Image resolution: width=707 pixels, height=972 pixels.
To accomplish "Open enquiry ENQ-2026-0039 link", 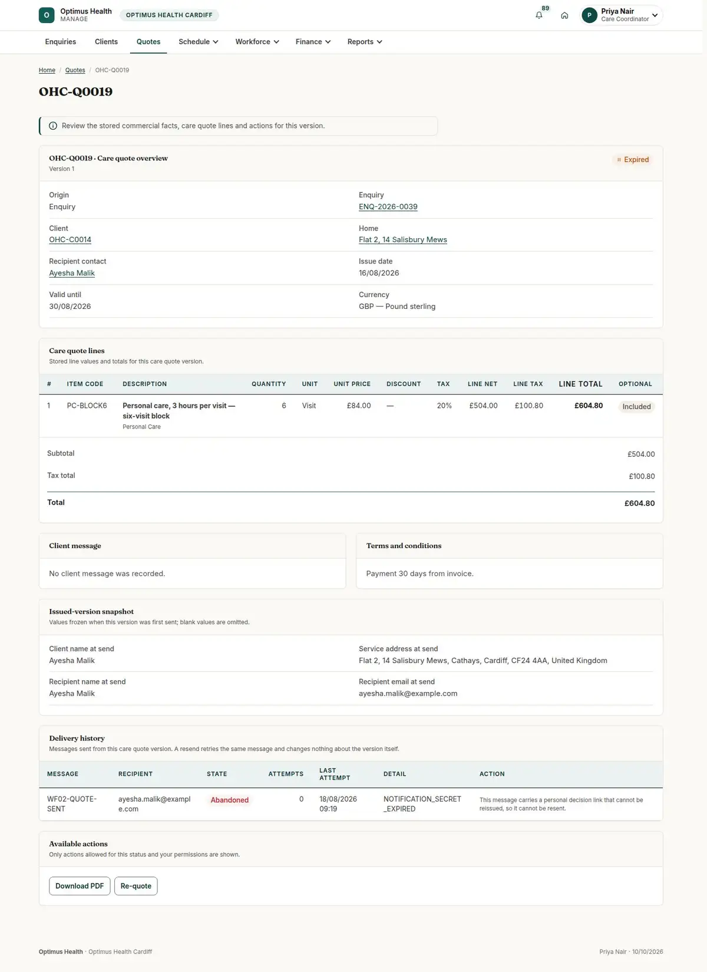I will (388, 207).
